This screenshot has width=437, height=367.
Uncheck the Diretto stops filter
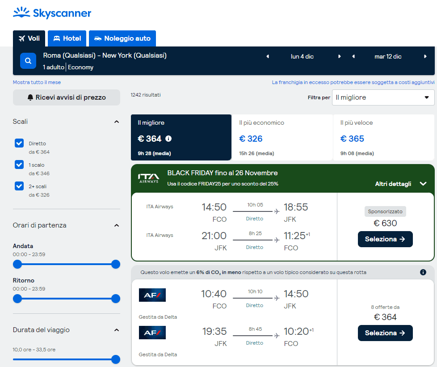pyautogui.click(x=19, y=143)
